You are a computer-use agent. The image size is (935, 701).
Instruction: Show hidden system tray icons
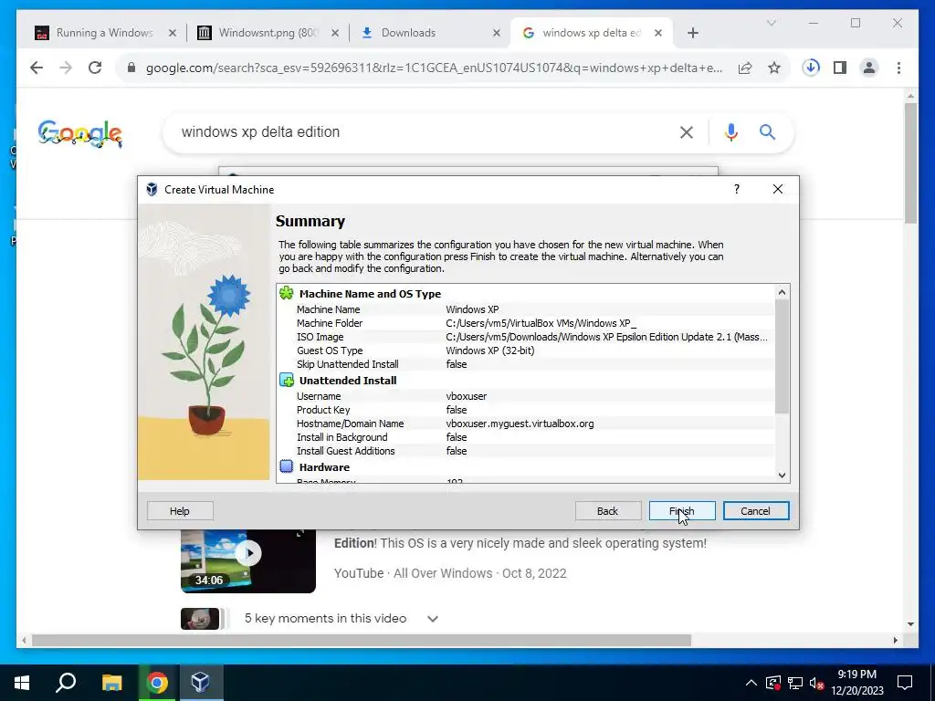click(x=751, y=683)
